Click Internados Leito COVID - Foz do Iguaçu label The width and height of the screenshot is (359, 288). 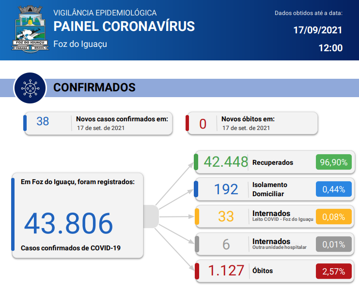coord(283,216)
